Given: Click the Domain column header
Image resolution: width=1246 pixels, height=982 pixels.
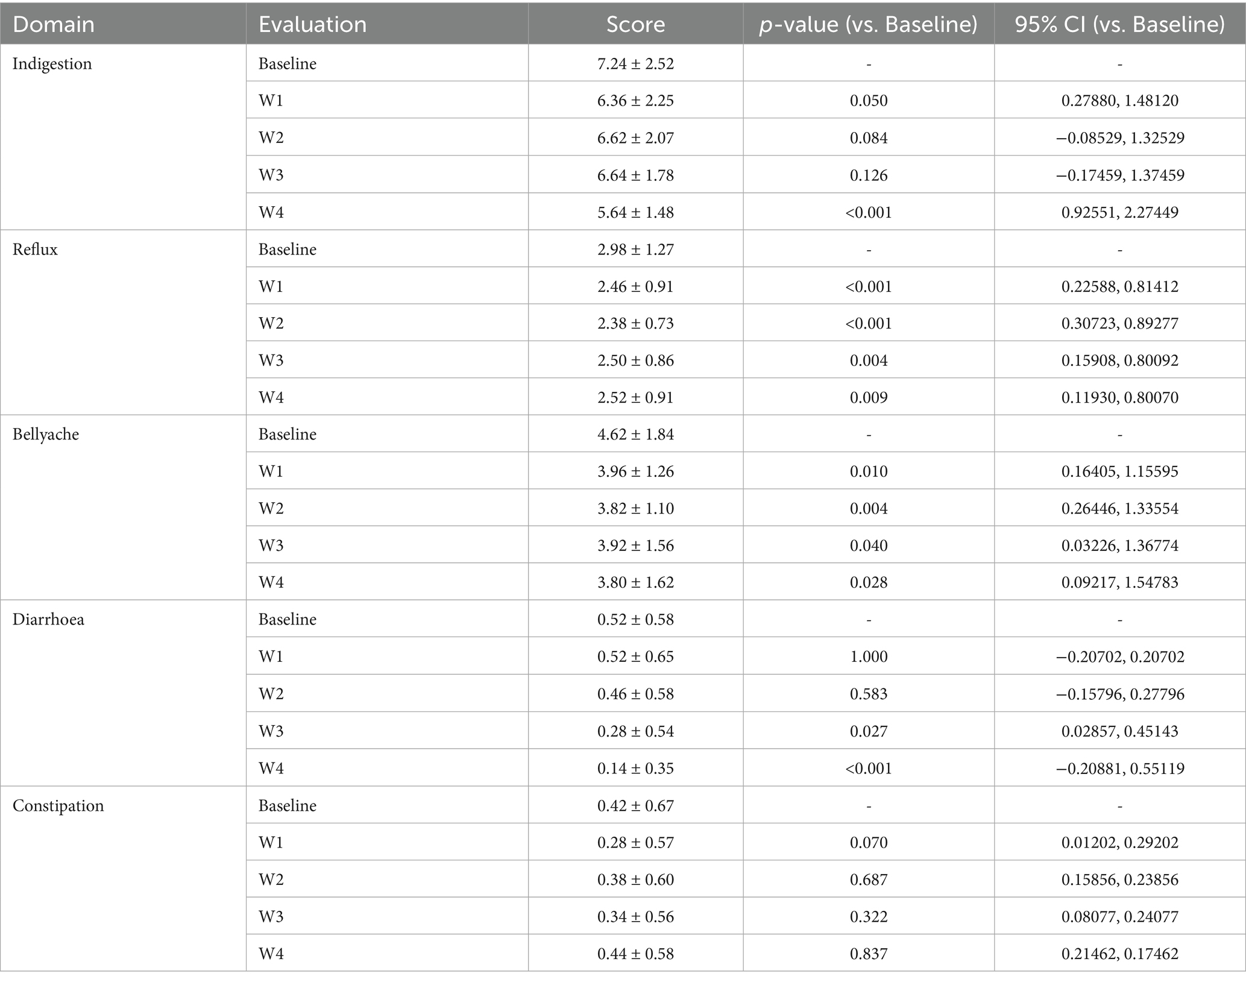Looking at the screenshot, I should pyautogui.click(x=54, y=25).
